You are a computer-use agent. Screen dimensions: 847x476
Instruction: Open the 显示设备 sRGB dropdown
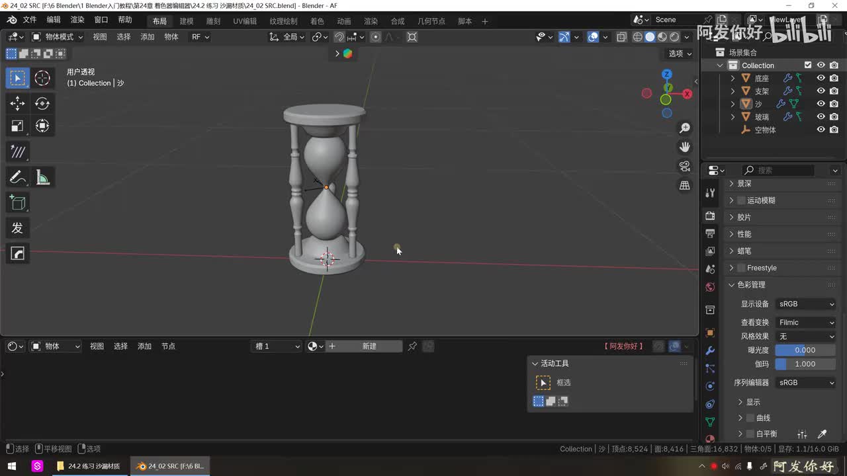pyautogui.click(x=806, y=304)
